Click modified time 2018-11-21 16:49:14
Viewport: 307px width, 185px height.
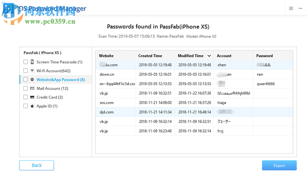[x=195, y=112]
